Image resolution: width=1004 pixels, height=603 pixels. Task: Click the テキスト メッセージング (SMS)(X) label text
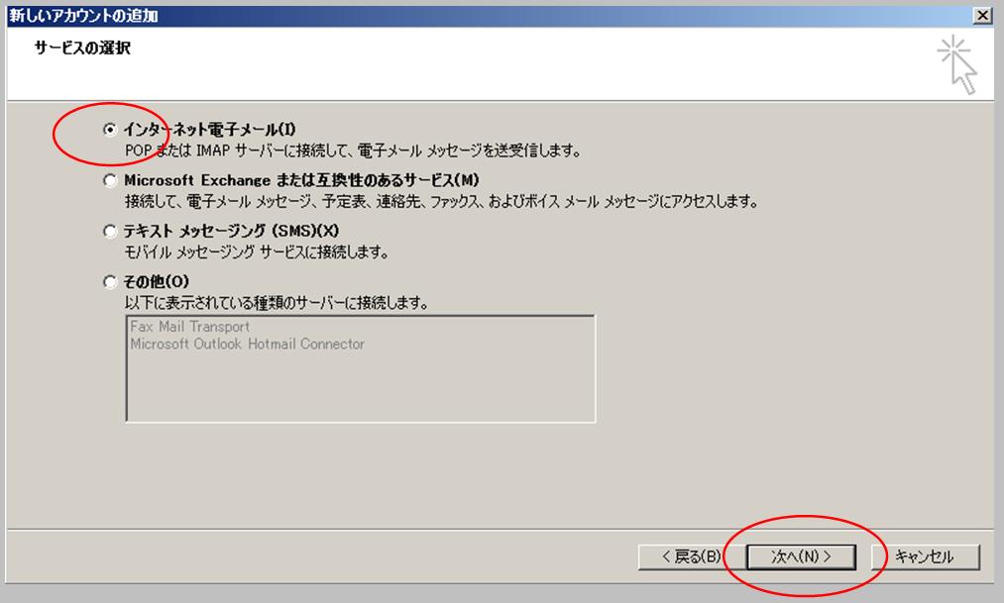click(232, 231)
